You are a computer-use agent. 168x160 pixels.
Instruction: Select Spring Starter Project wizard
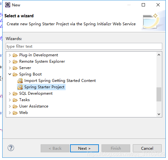44,87
